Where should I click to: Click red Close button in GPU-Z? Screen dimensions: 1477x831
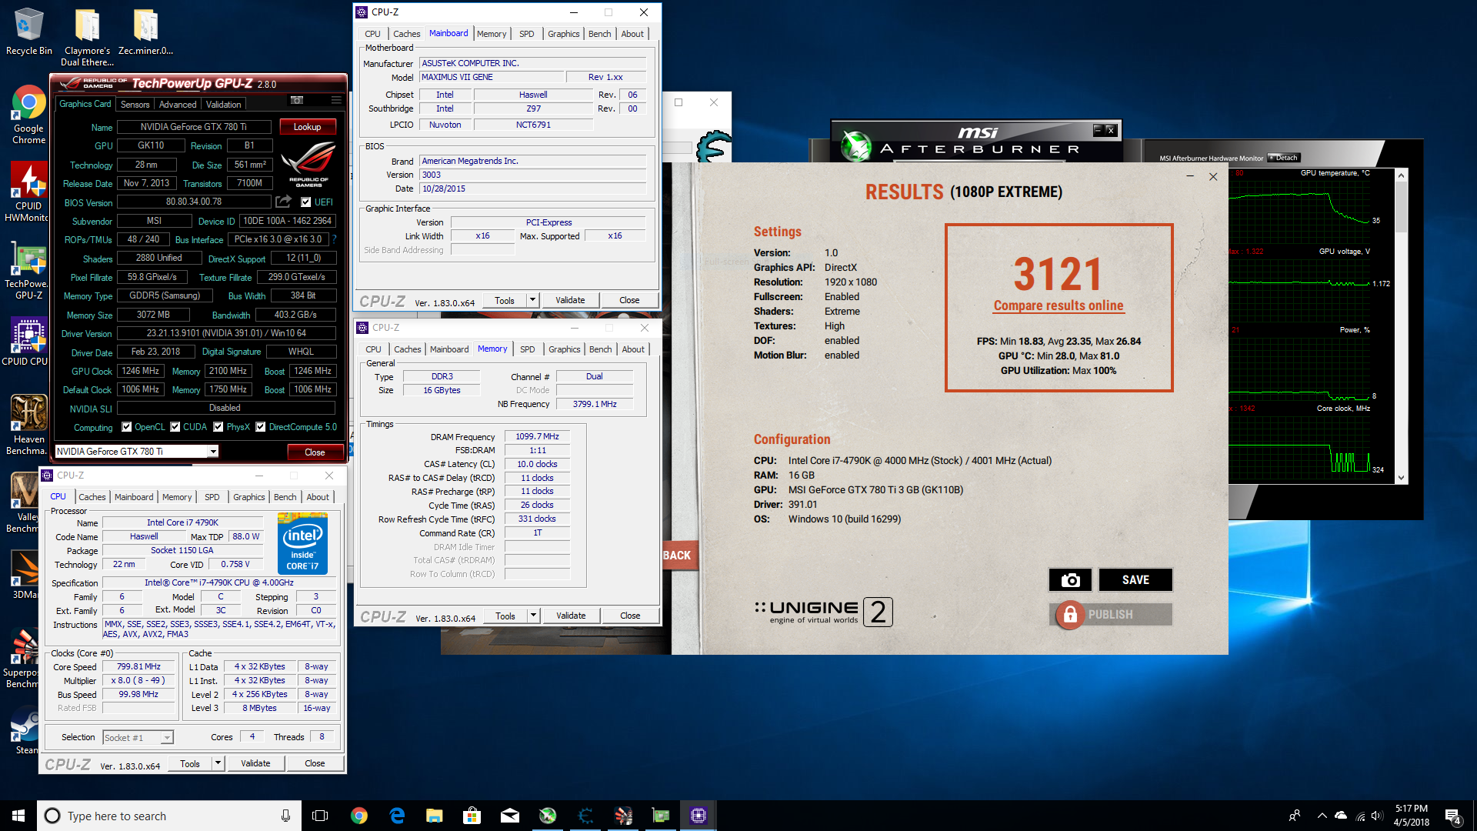315,452
